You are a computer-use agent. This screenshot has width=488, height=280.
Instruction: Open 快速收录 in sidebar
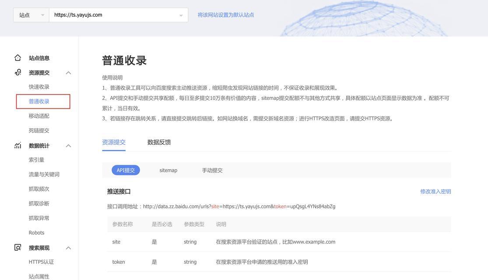(39, 87)
